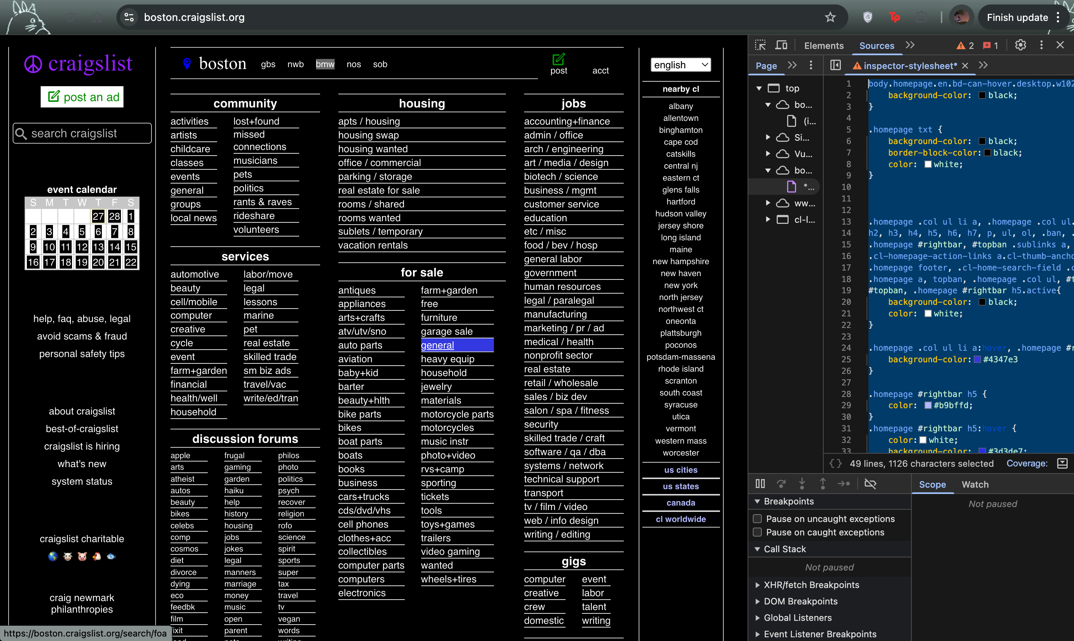Image resolution: width=1074 pixels, height=641 pixels.
Task: Click the step into next function call icon
Action: tap(802, 484)
